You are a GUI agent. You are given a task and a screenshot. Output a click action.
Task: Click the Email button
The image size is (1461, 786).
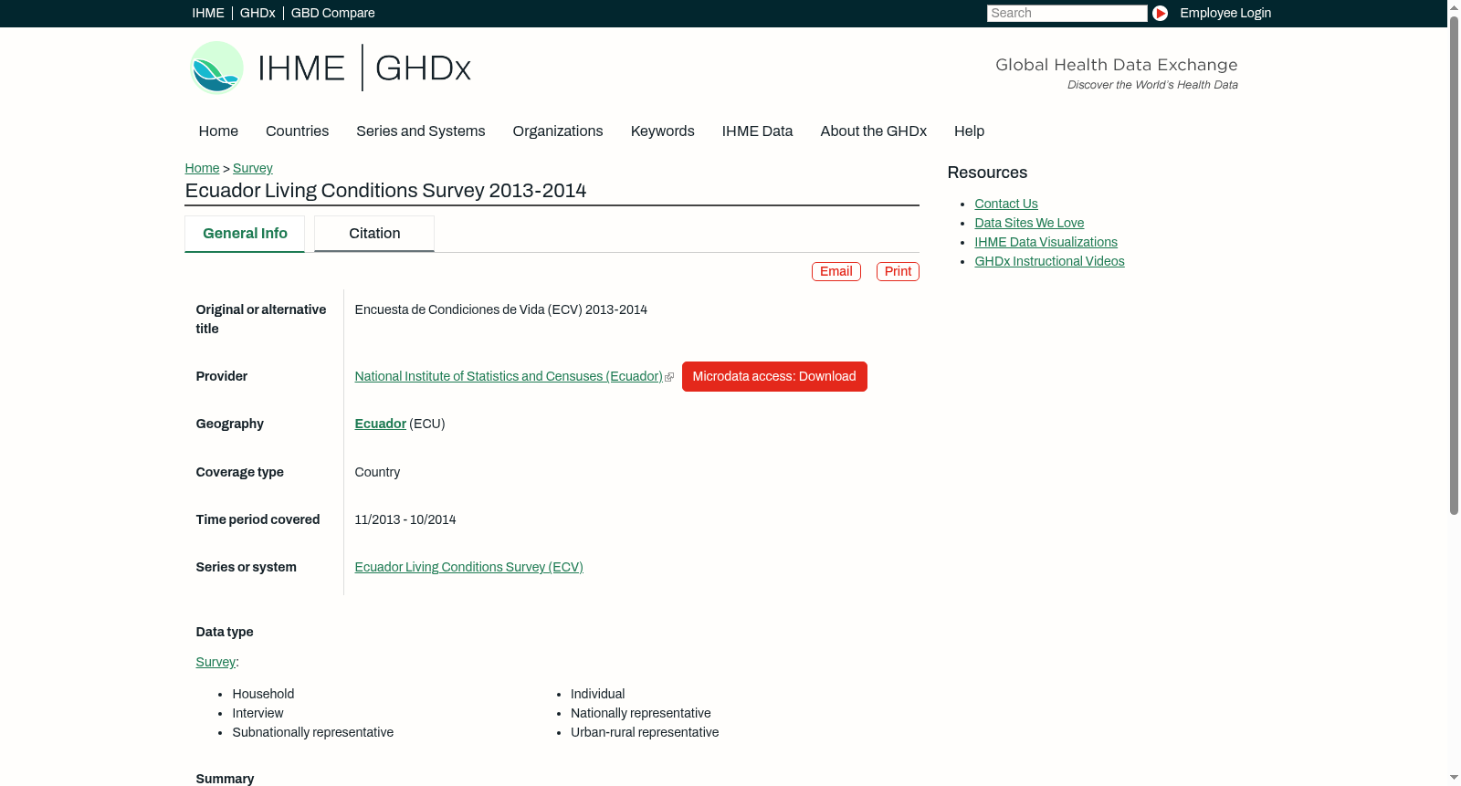tap(836, 271)
